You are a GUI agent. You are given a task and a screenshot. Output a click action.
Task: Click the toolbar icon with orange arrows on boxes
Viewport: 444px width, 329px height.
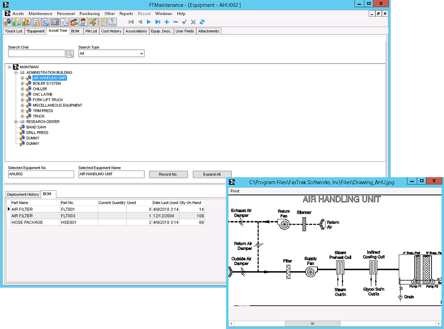click(26, 22)
